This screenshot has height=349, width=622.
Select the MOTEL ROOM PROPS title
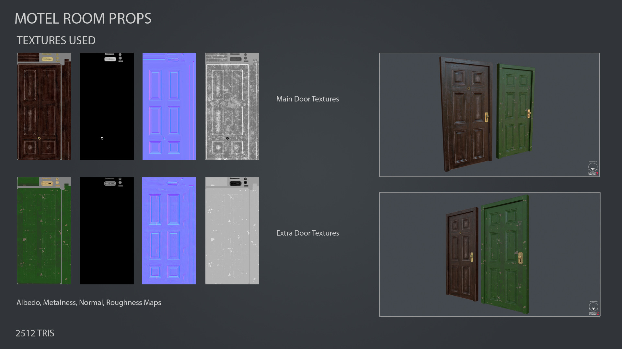[83, 18]
